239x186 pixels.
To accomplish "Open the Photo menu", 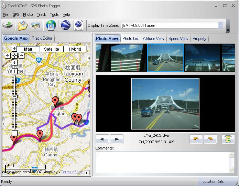I will pos(28,14).
